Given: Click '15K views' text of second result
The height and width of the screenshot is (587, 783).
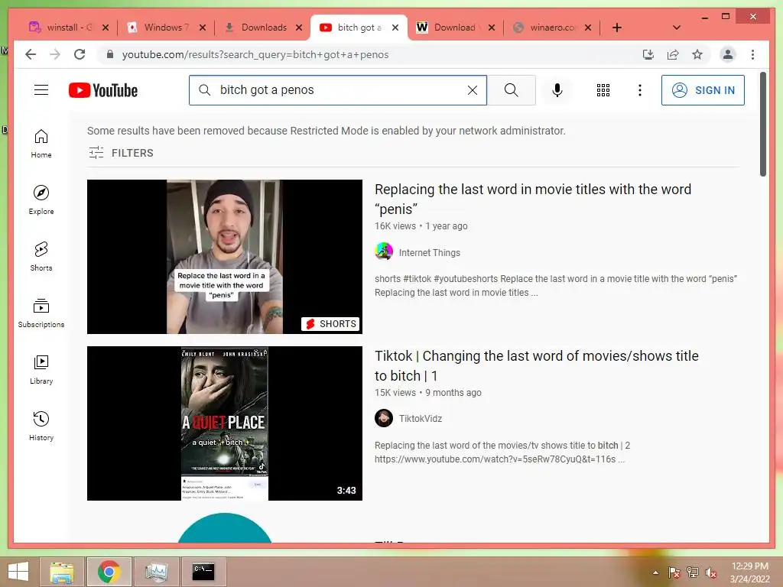Looking at the screenshot, I should click(395, 393).
